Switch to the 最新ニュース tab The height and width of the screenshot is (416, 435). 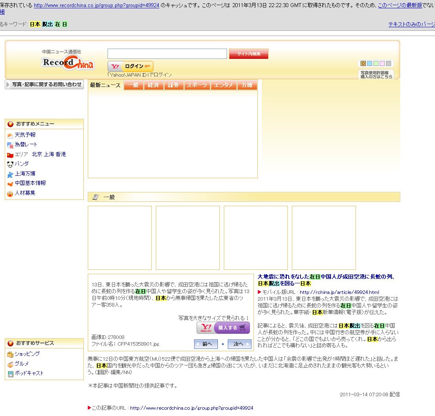pyautogui.click(x=105, y=85)
